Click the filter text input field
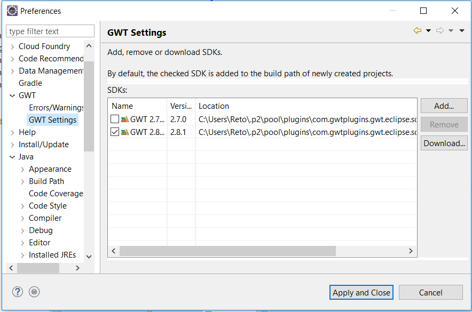 50,31
